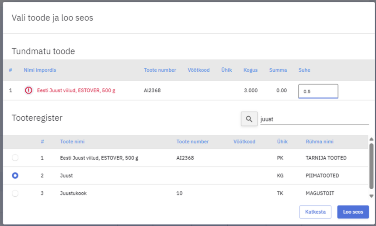Sort register by Toote nimi column header
Viewport: 376px width, 226px height.
pos(72,142)
